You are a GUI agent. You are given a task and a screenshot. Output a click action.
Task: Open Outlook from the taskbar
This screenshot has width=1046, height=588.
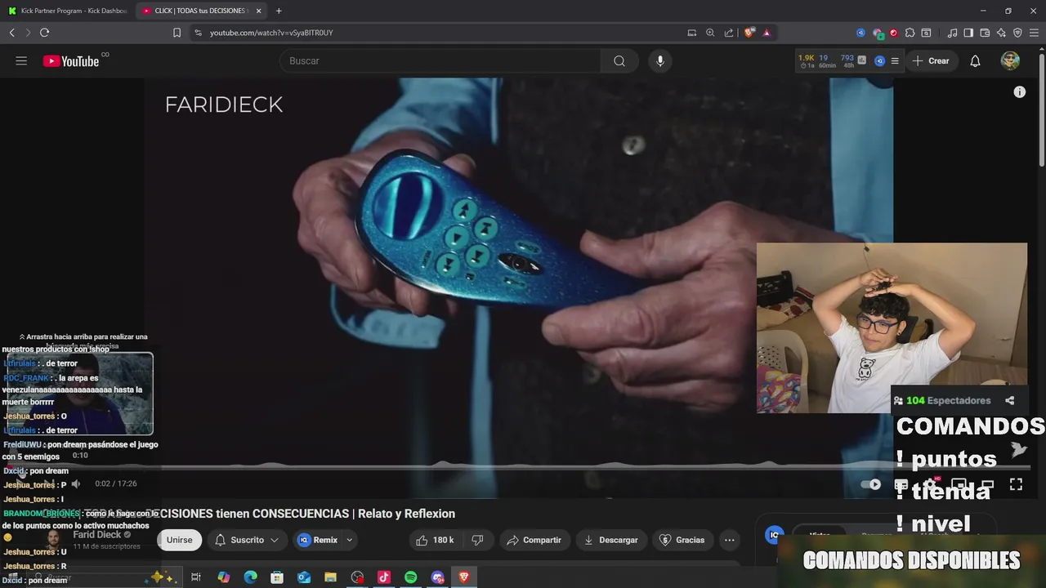coord(304,577)
